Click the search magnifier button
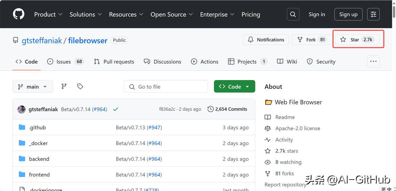 click(293, 14)
